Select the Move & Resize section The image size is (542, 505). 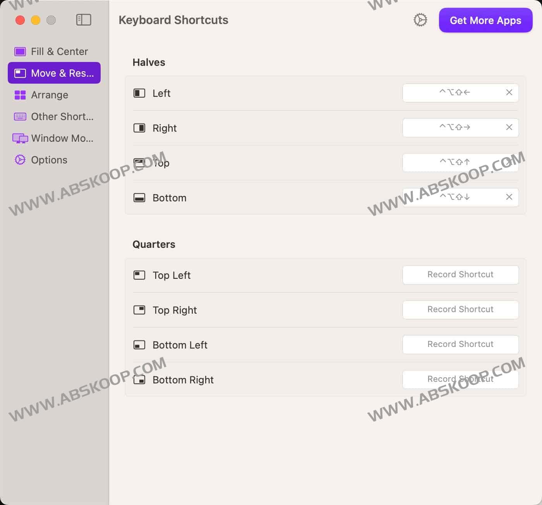click(54, 73)
